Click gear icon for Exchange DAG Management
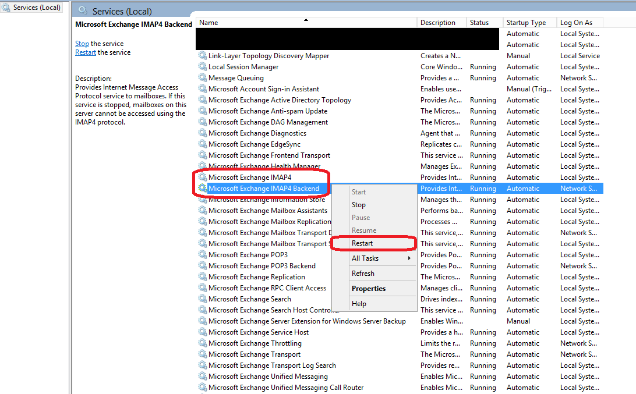636x394 pixels. 203,122
